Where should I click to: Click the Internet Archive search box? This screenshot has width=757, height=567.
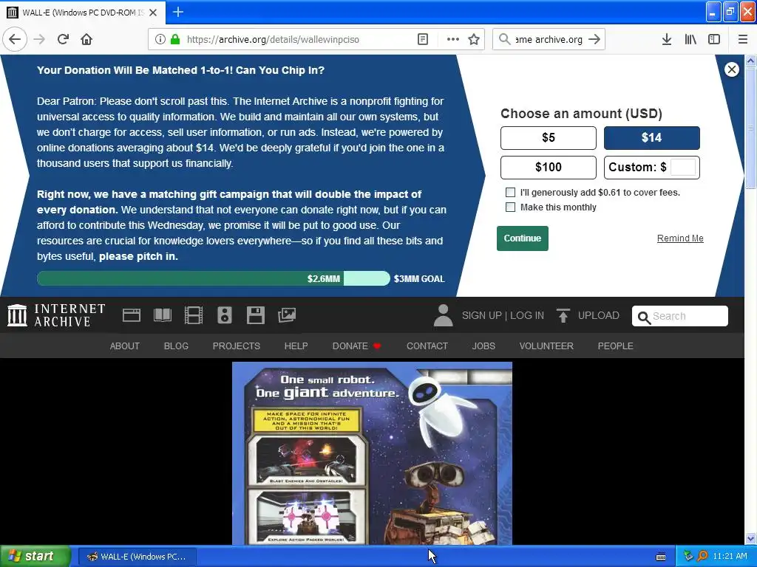(x=680, y=316)
